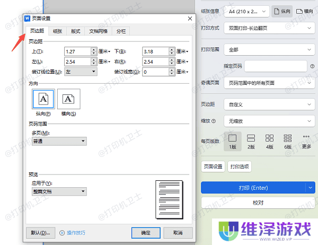
Task: Open the 页边距 dropdown showing 自定义
Action: tap(270, 104)
